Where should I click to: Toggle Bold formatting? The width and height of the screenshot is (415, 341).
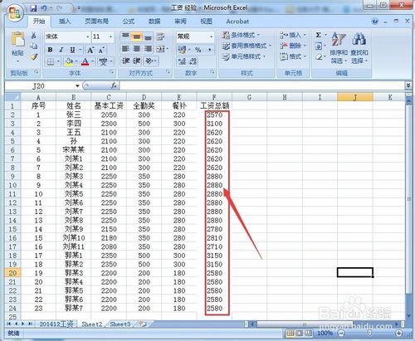pos(50,50)
